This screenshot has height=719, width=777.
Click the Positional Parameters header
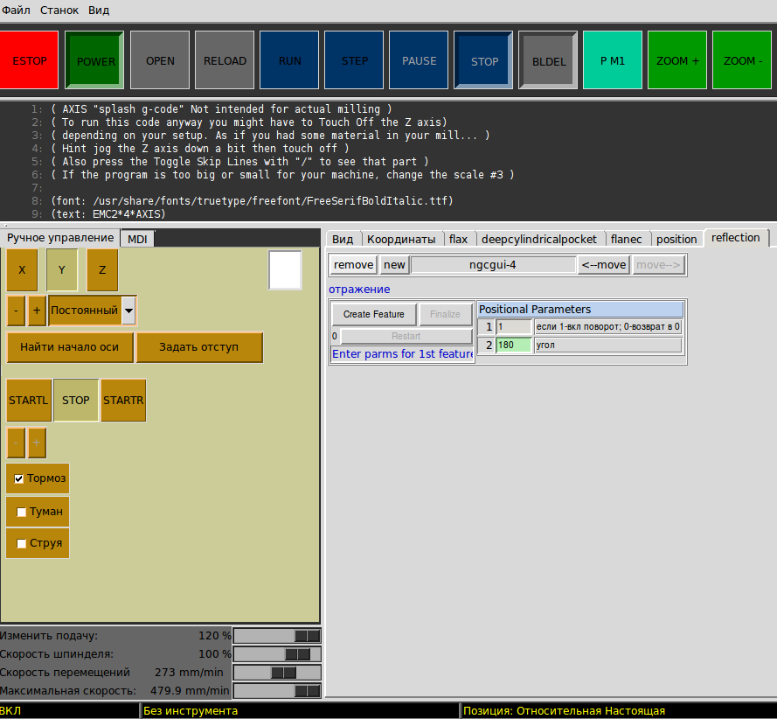pos(580,310)
